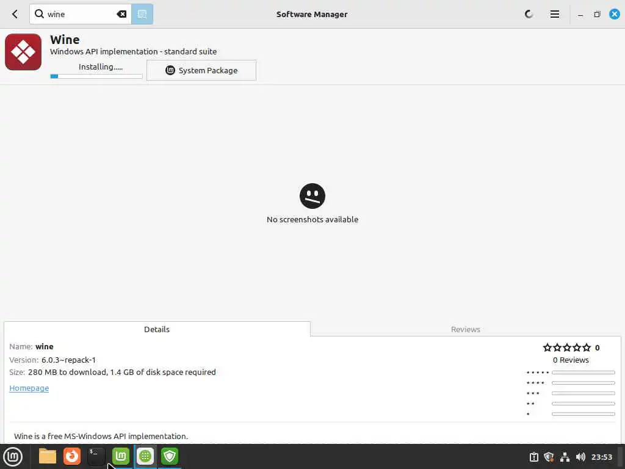The height and width of the screenshot is (469, 625).
Task: Close the Software Manager window
Action: pyautogui.click(x=614, y=15)
